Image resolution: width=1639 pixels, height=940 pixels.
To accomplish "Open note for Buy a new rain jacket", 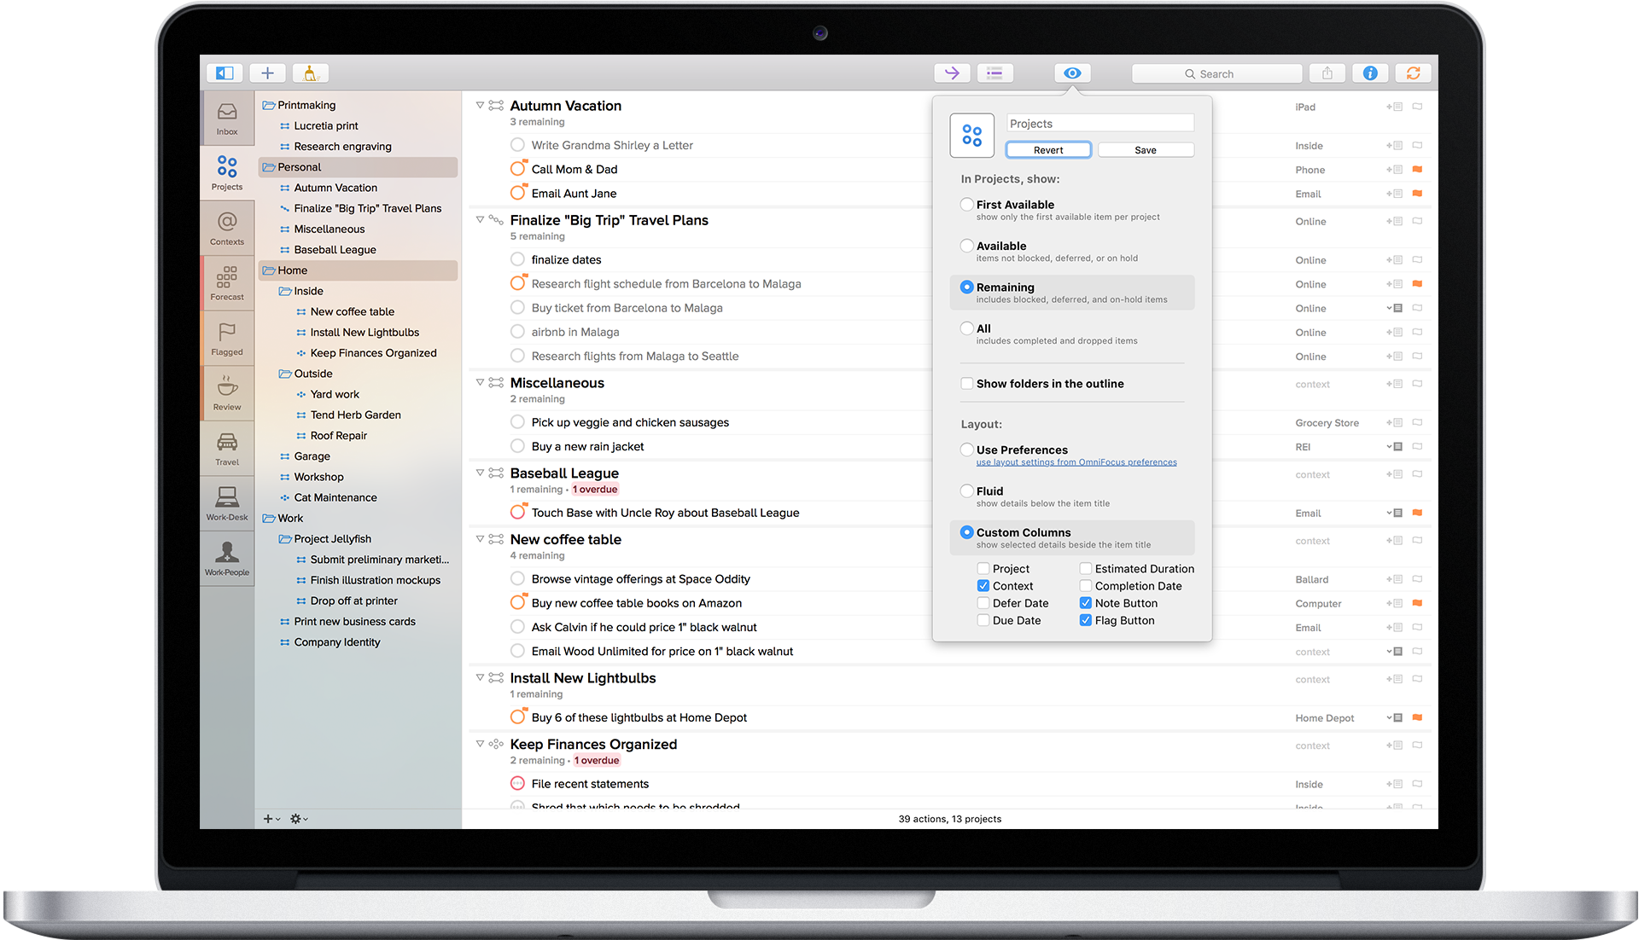I will (x=1396, y=446).
